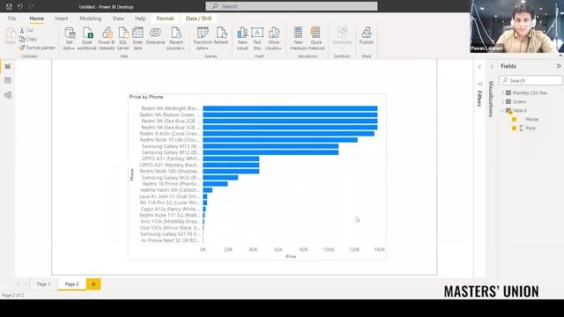Switch to Report view in left sidebar
This screenshot has height=317, width=564.
(x=8, y=66)
